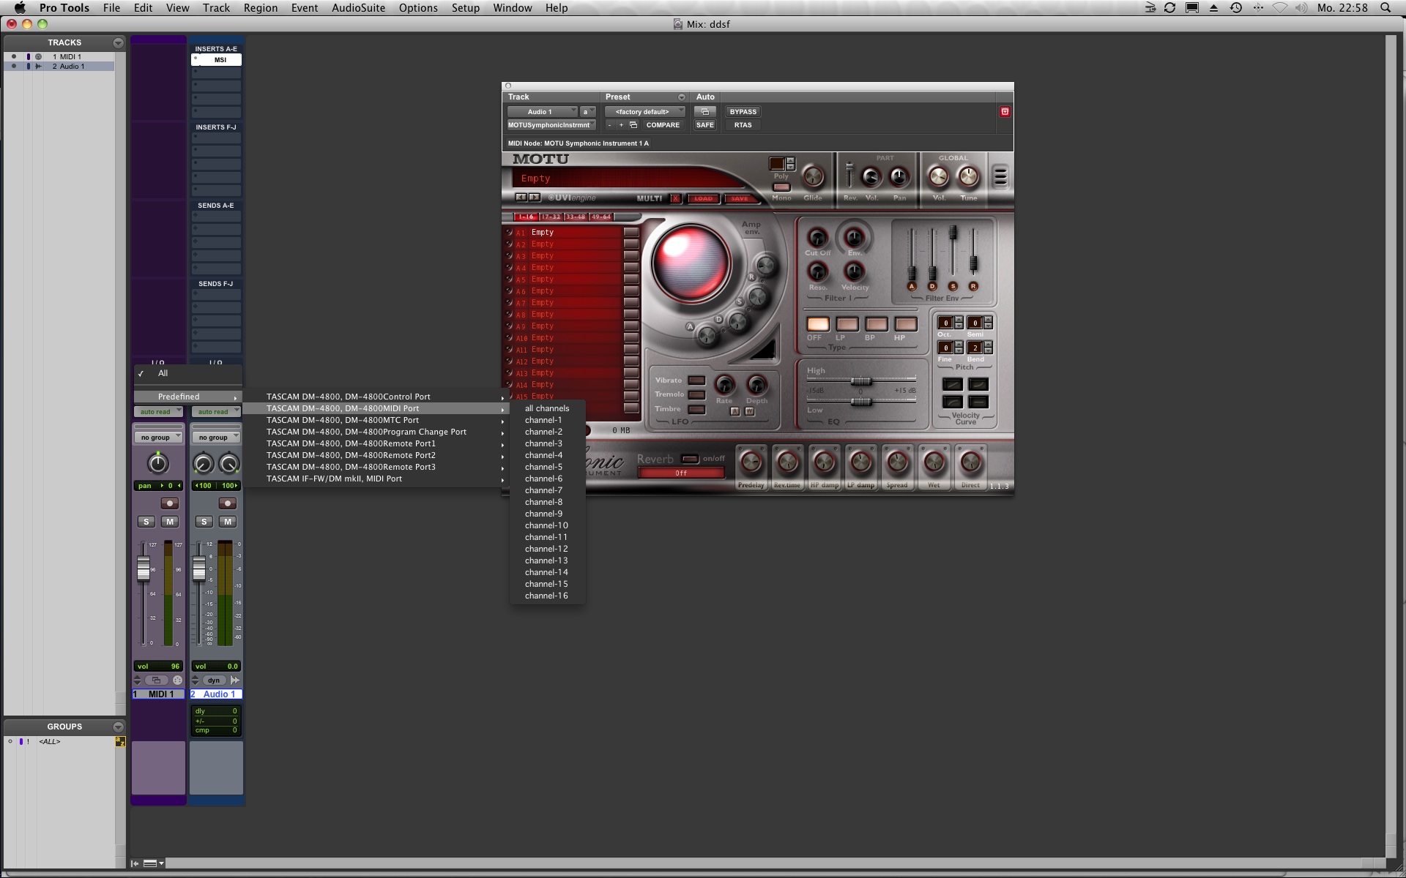Click the Global Tune knob
The height and width of the screenshot is (878, 1406).
pyautogui.click(x=968, y=176)
